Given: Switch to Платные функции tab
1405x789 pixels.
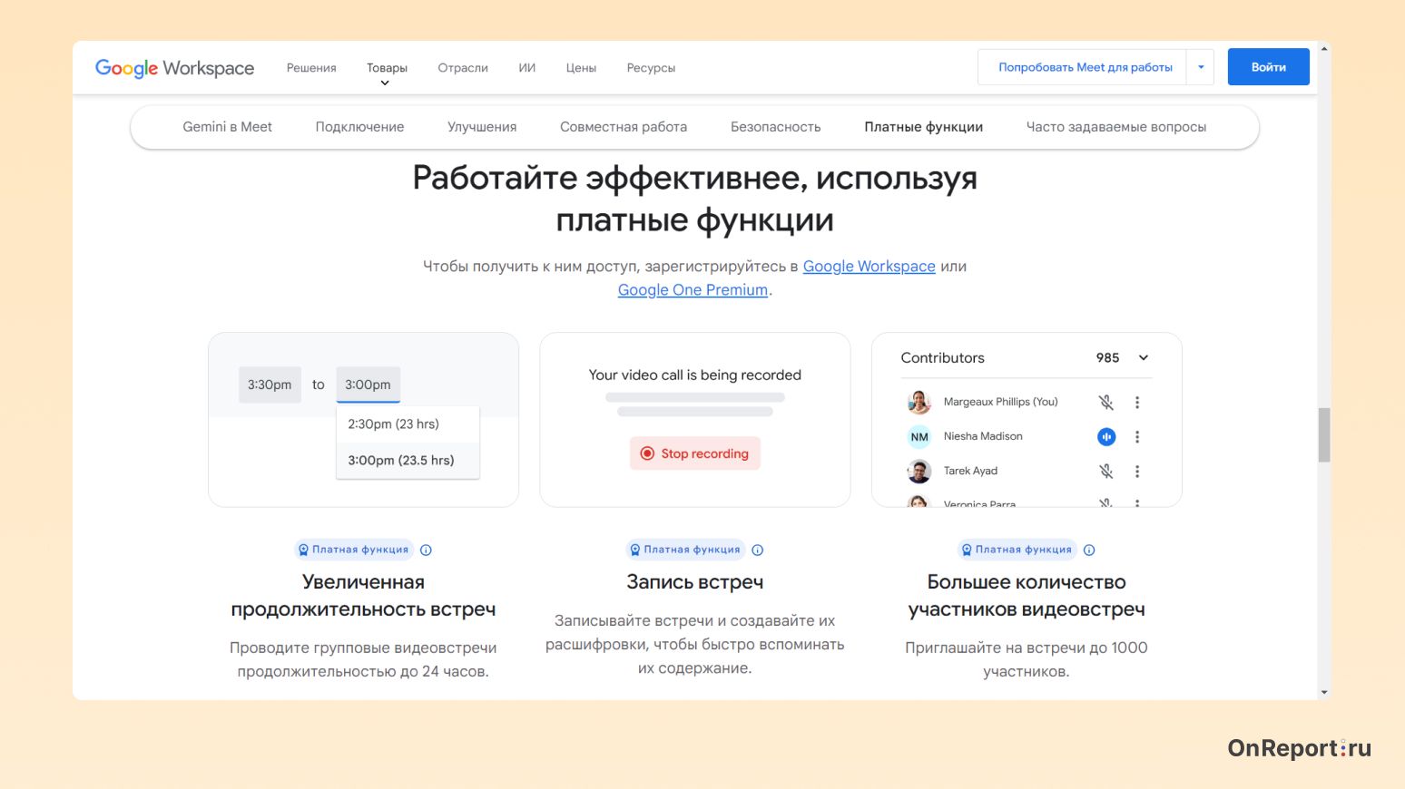Looking at the screenshot, I should point(924,127).
